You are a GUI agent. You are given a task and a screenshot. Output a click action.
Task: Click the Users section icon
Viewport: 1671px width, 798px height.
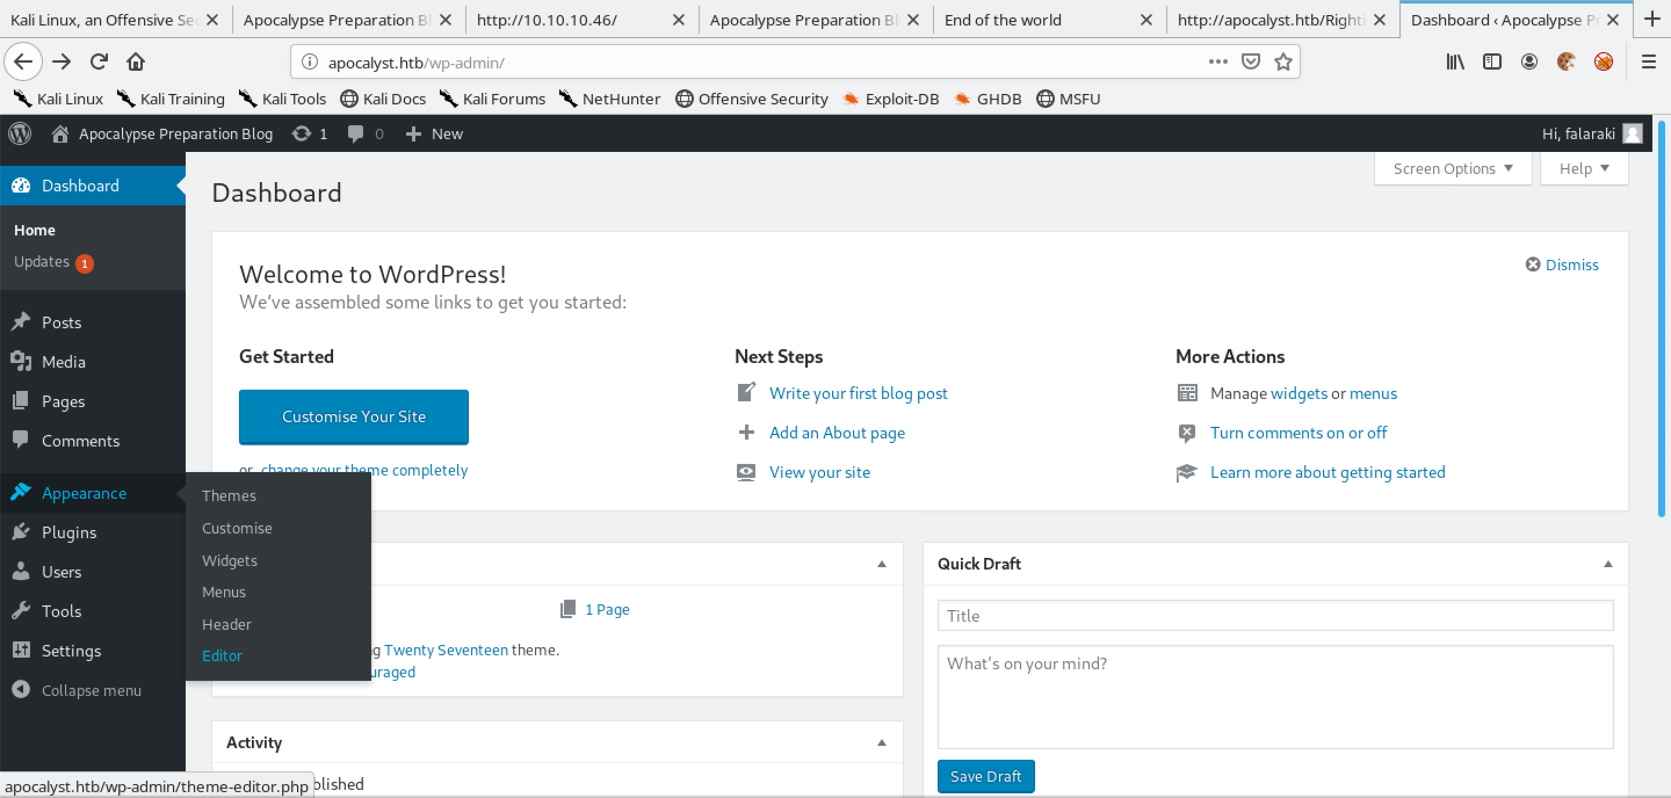[20, 571]
